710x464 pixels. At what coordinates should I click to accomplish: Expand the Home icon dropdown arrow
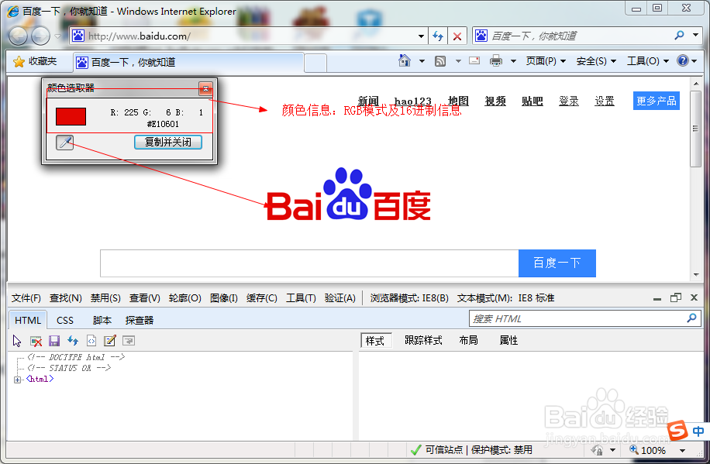pos(422,61)
